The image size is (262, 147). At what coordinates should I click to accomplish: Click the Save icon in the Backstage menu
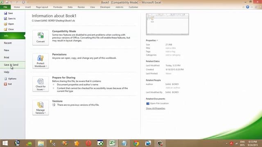click(5, 13)
